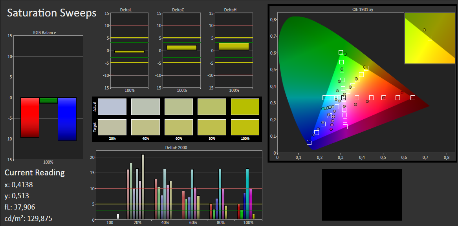Click the Actual 40% saturation swatch
Screen dimensions: 458x226
(145, 107)
